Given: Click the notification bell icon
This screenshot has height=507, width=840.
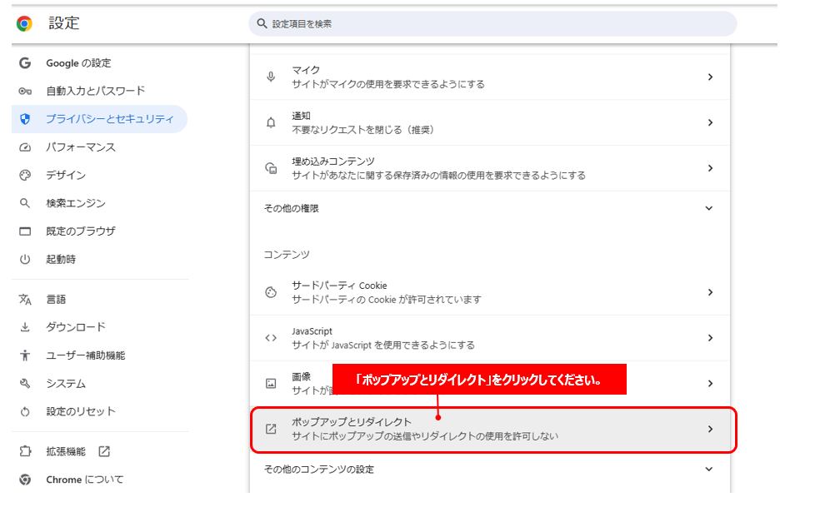Looking at the screenshot, I should click(x=271, y=122).
